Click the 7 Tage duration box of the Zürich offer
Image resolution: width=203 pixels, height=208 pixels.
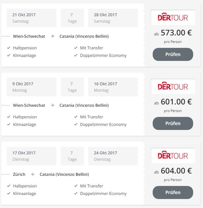pos(72,156)
